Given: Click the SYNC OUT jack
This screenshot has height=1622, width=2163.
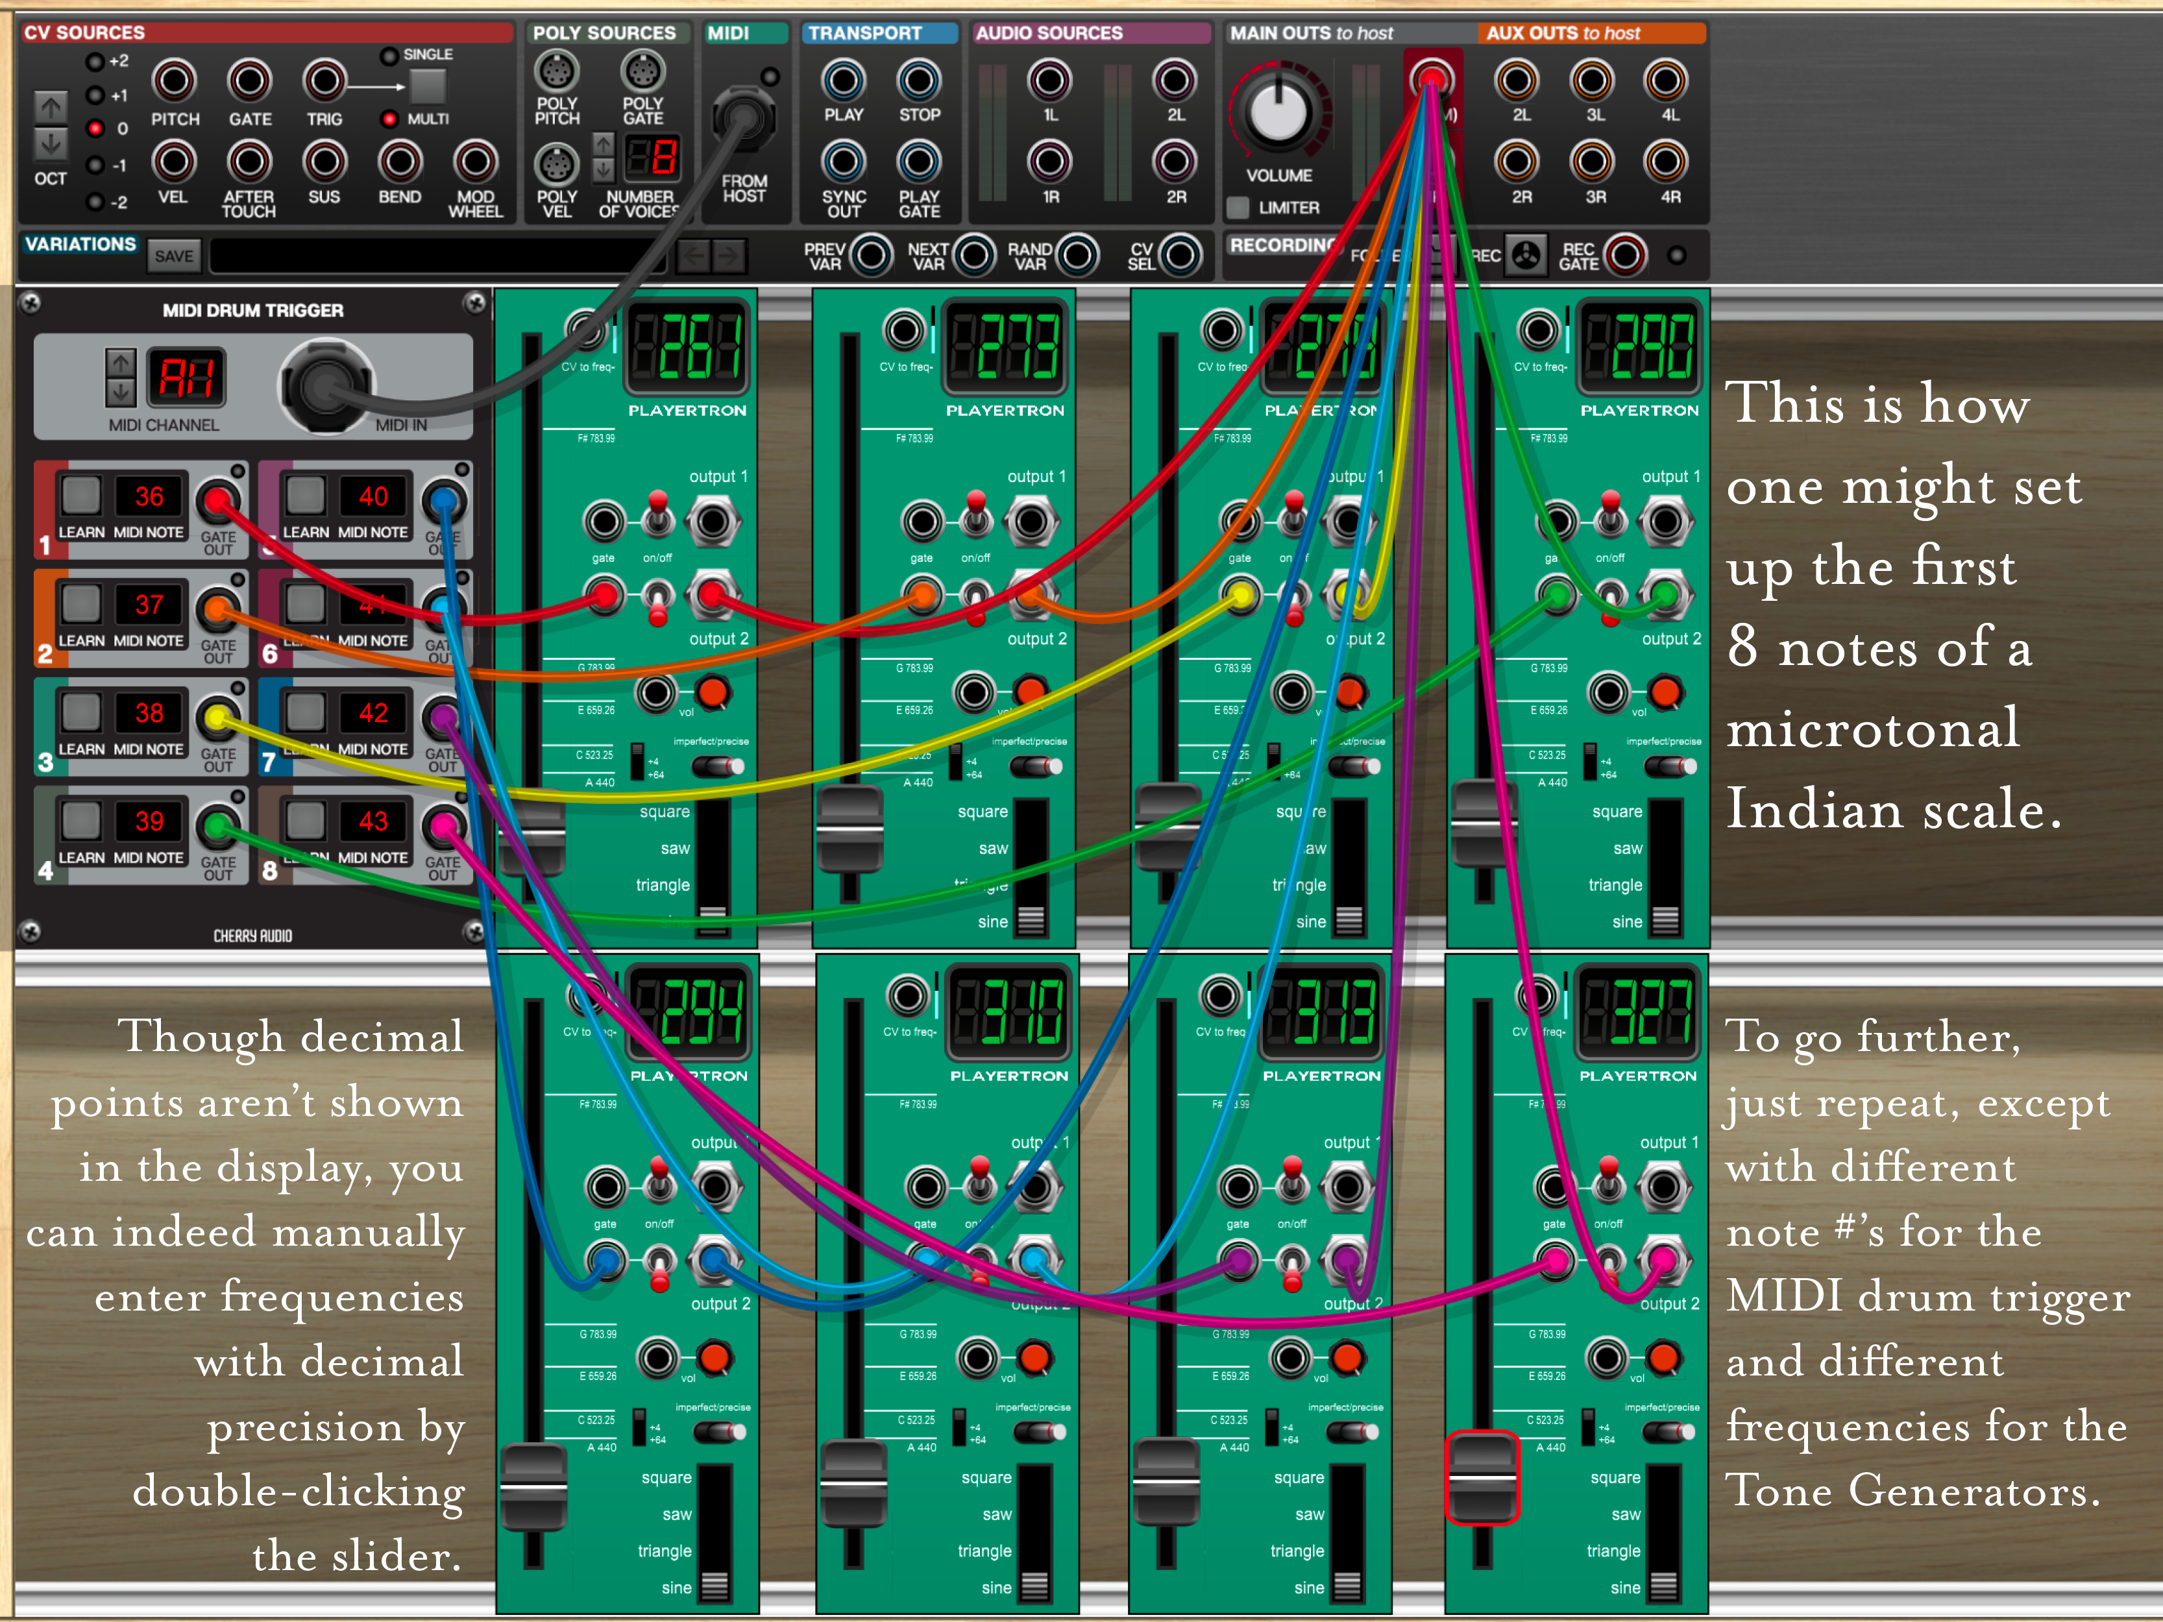Looking at the screenshot, I should (843, 162).
